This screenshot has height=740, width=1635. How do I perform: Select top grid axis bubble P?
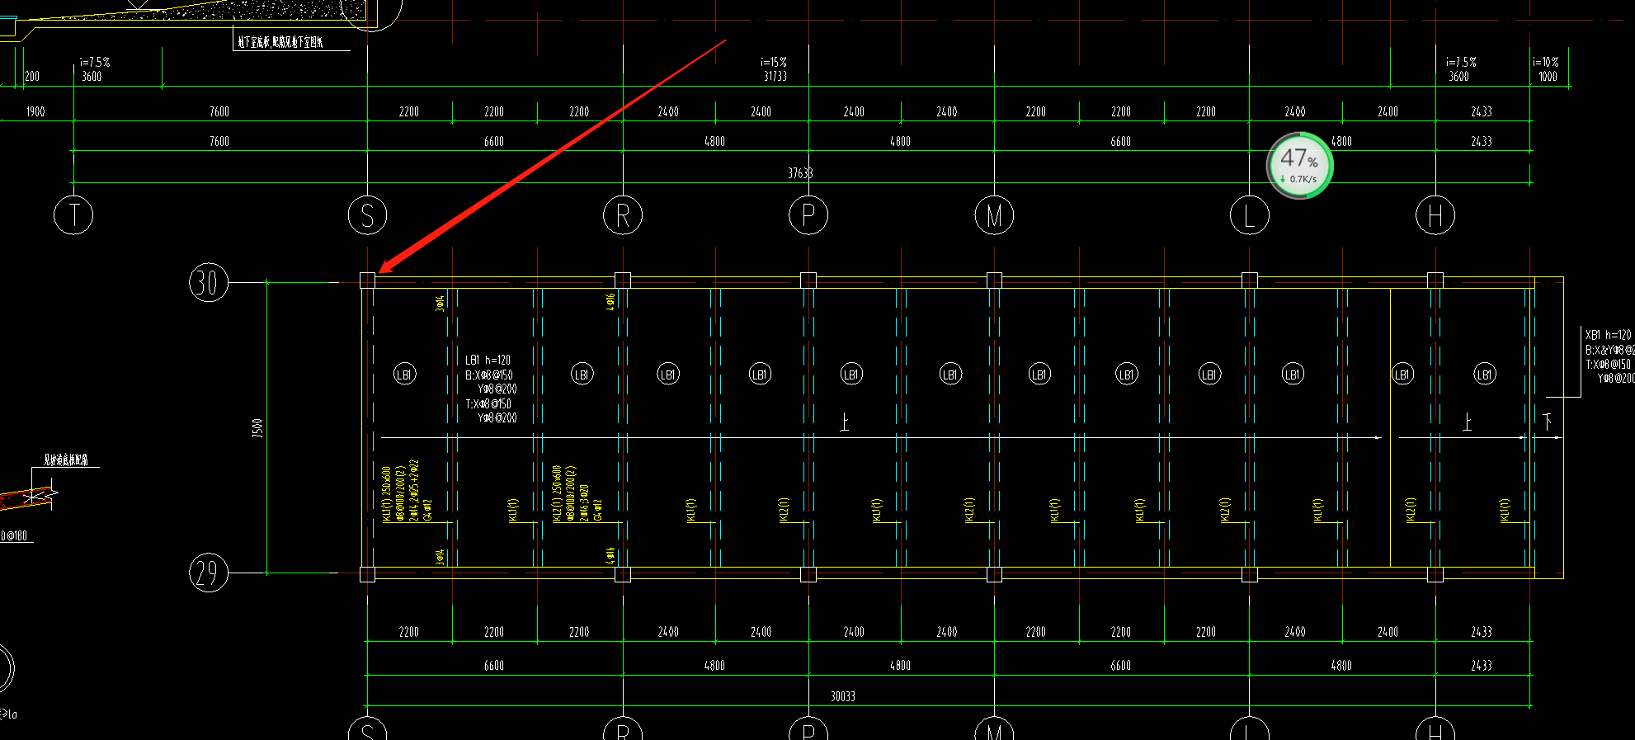tap(808, 215)
